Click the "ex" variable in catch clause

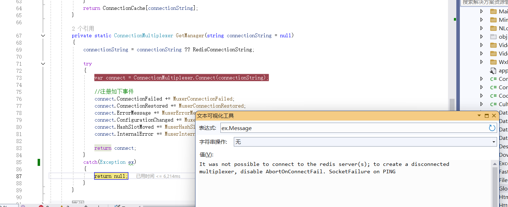[131, 162]
